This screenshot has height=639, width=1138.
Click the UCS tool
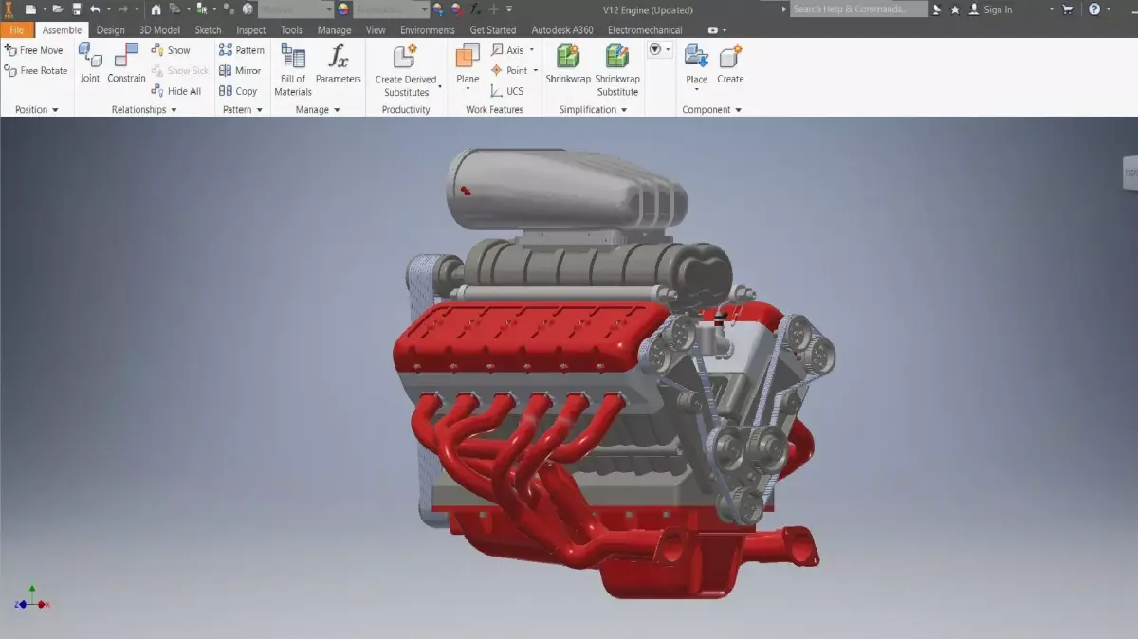click(507, 91)
